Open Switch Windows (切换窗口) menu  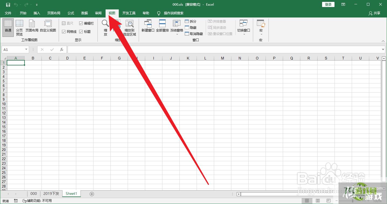click(244, 27)
